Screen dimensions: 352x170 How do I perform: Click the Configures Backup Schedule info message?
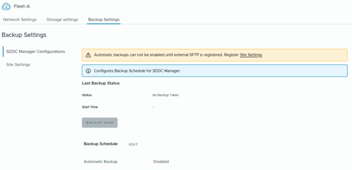[137, 71]
